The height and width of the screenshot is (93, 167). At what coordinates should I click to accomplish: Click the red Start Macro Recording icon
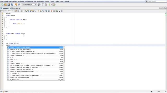(x=52, y=11)
